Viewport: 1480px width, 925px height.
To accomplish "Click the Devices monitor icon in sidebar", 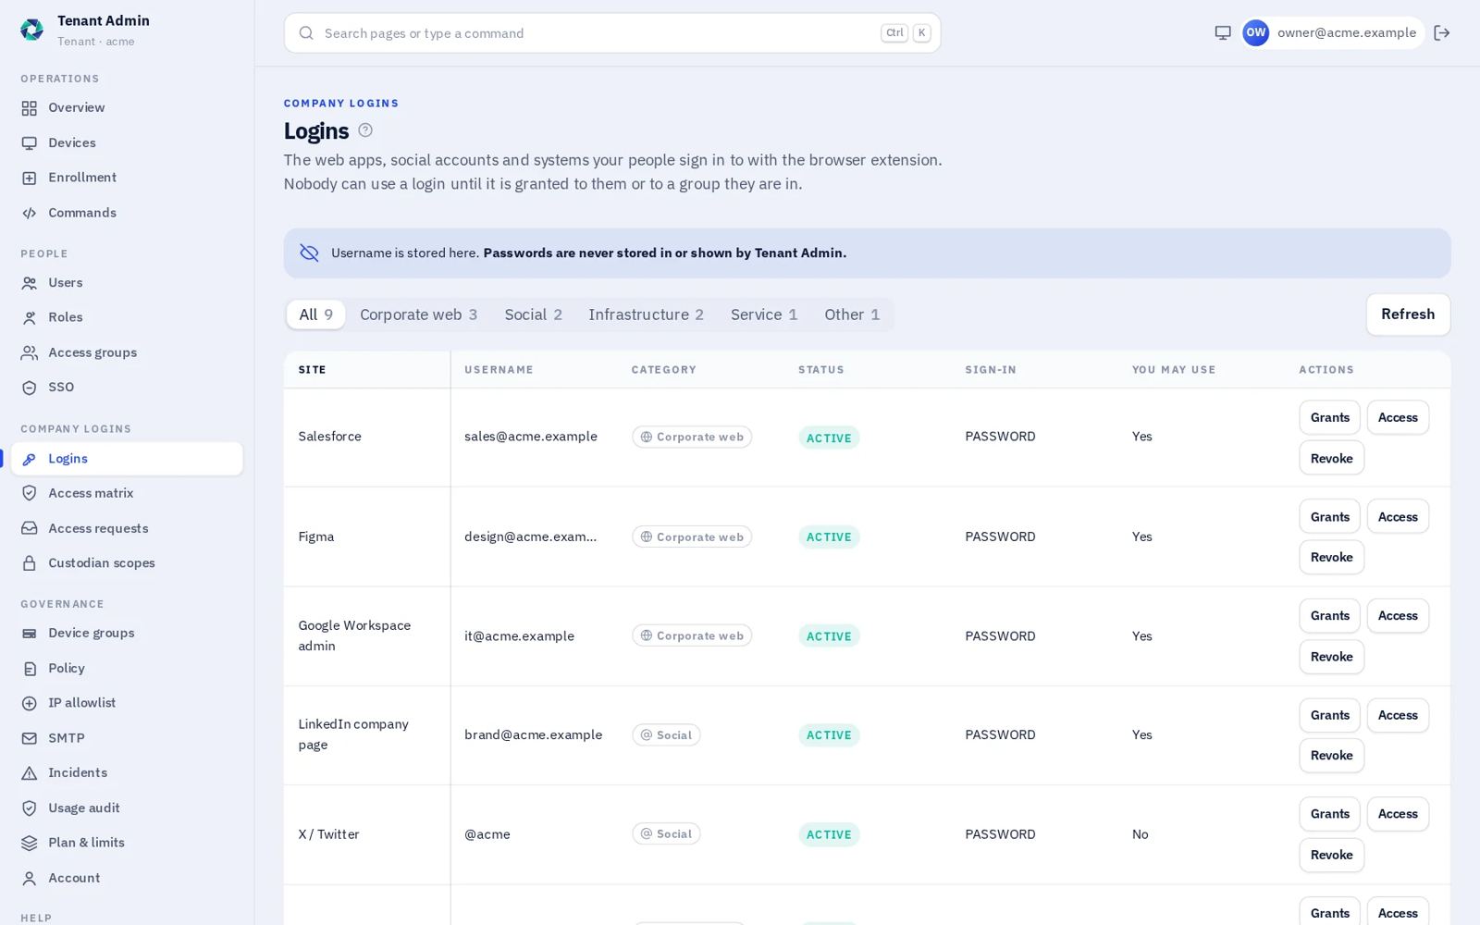I will pyautogui.click(x=30, y=143).
